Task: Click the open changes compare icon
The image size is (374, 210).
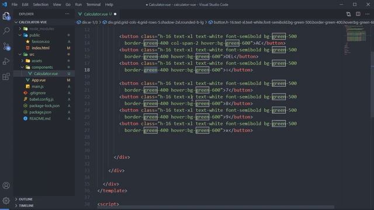Action: point(348,14)
